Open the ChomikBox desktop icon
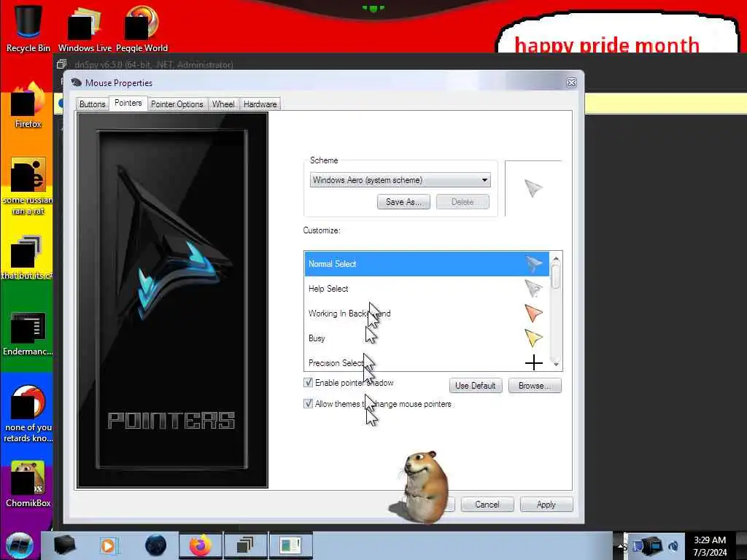Viewport: 747px width, 560px height. 28,484
